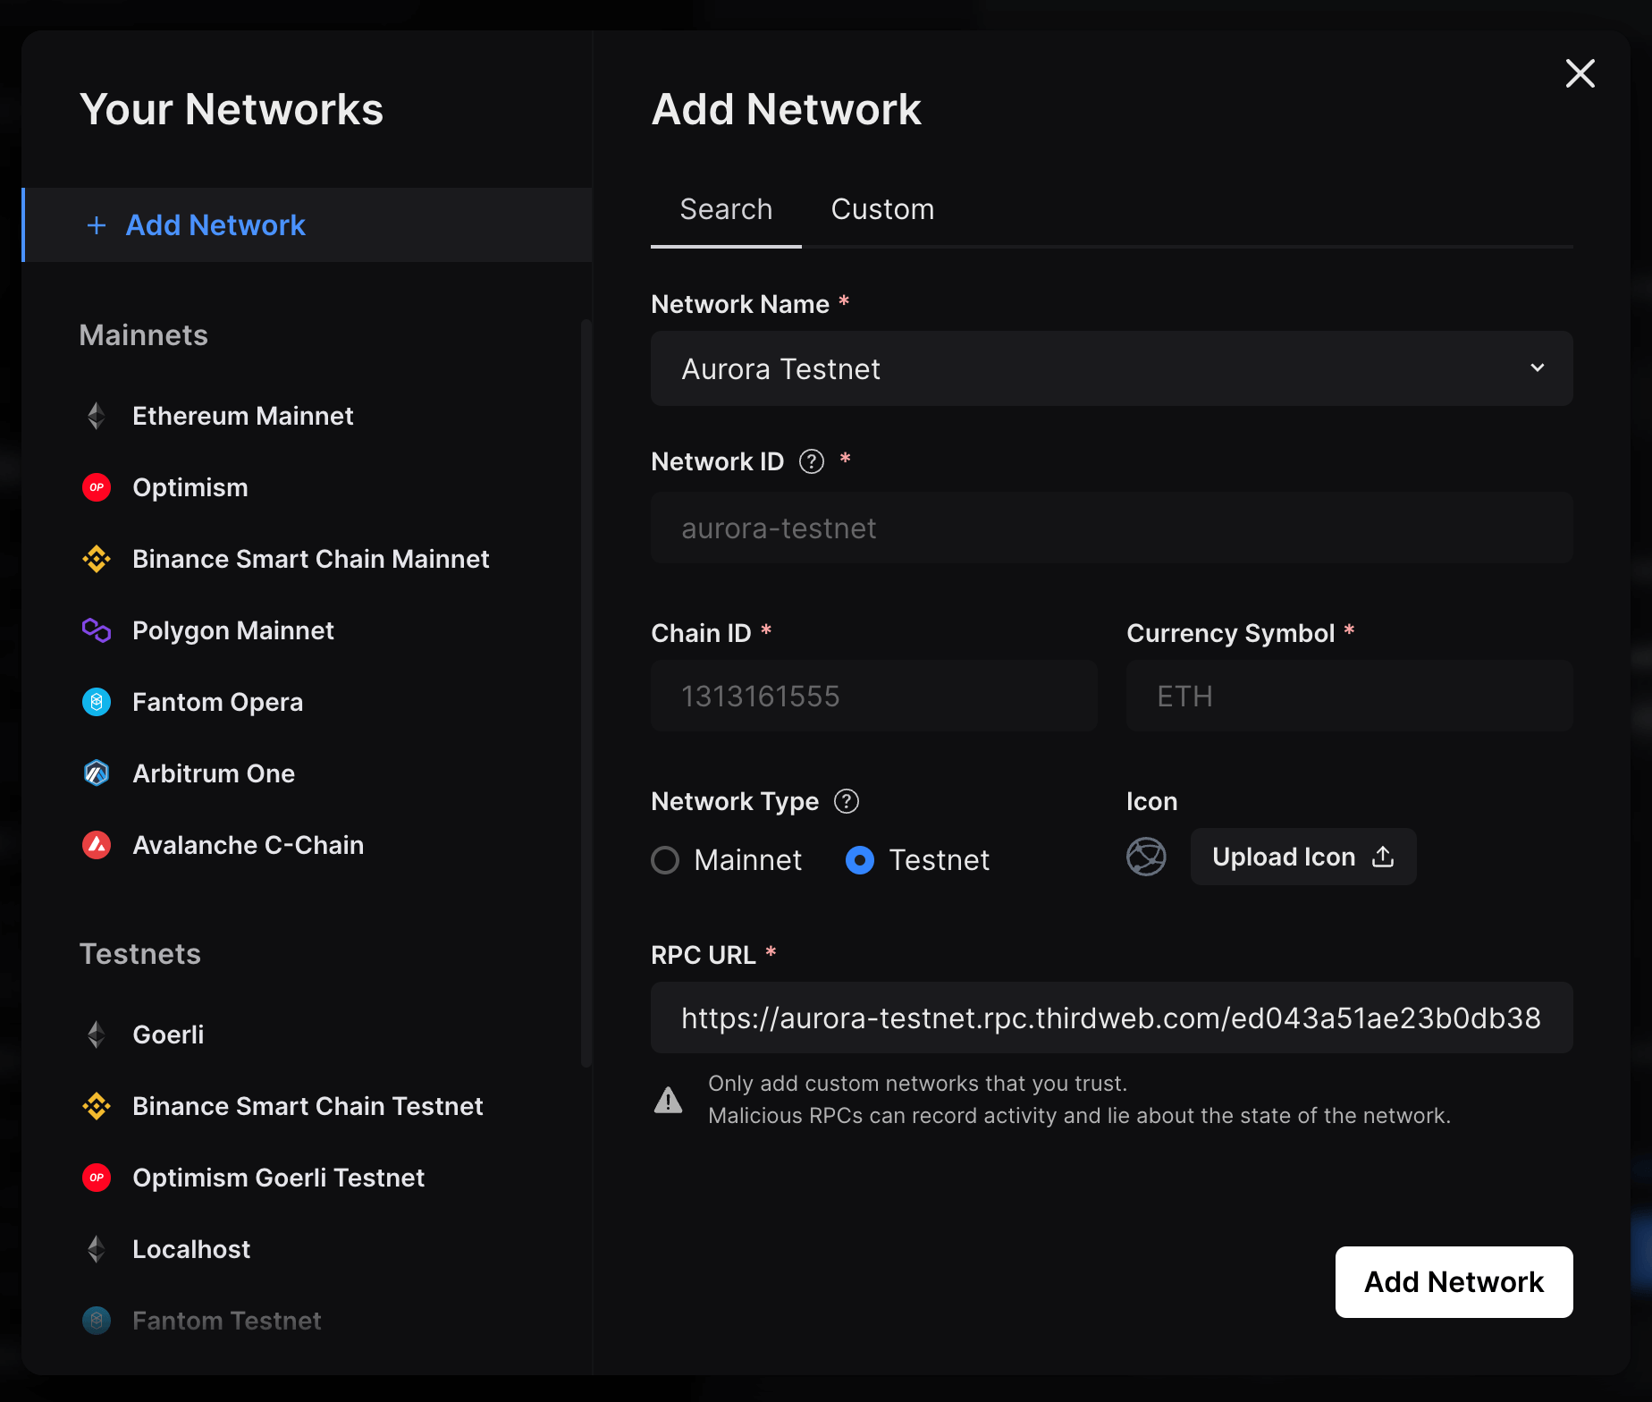This screenshot has width=1652, height=1402.
Task: Select the Search tab
Action: pyautogui.click(x=726, y=209)
